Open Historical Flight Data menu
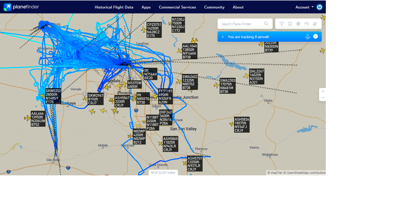400x222 pixels. 114,7
